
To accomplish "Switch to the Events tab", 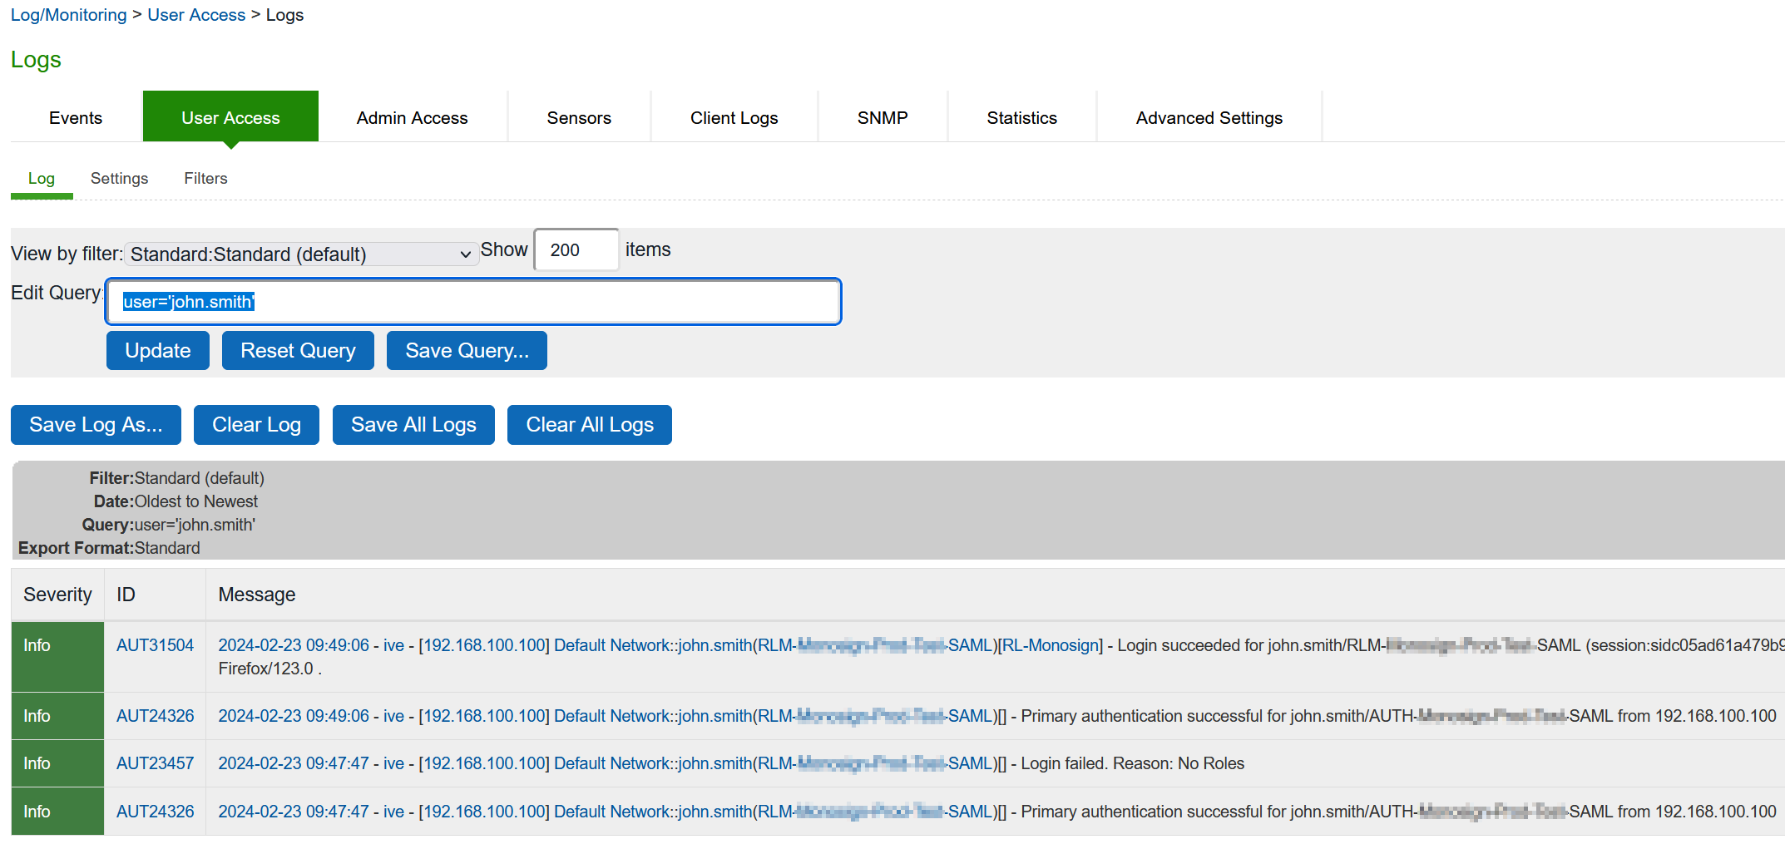I will pyautogui.click(x=76, y=118).
